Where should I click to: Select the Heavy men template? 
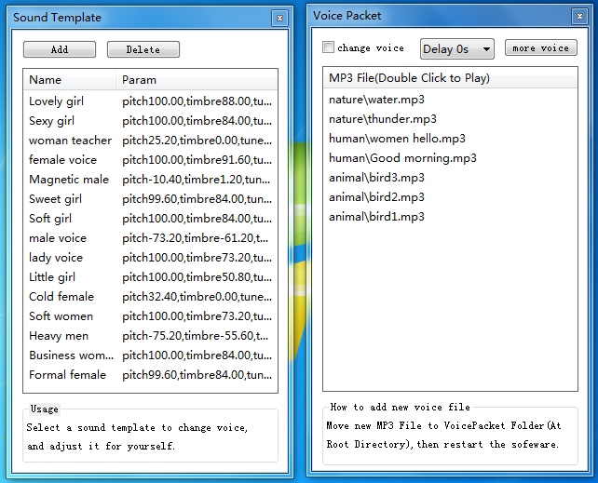(150, 336)
